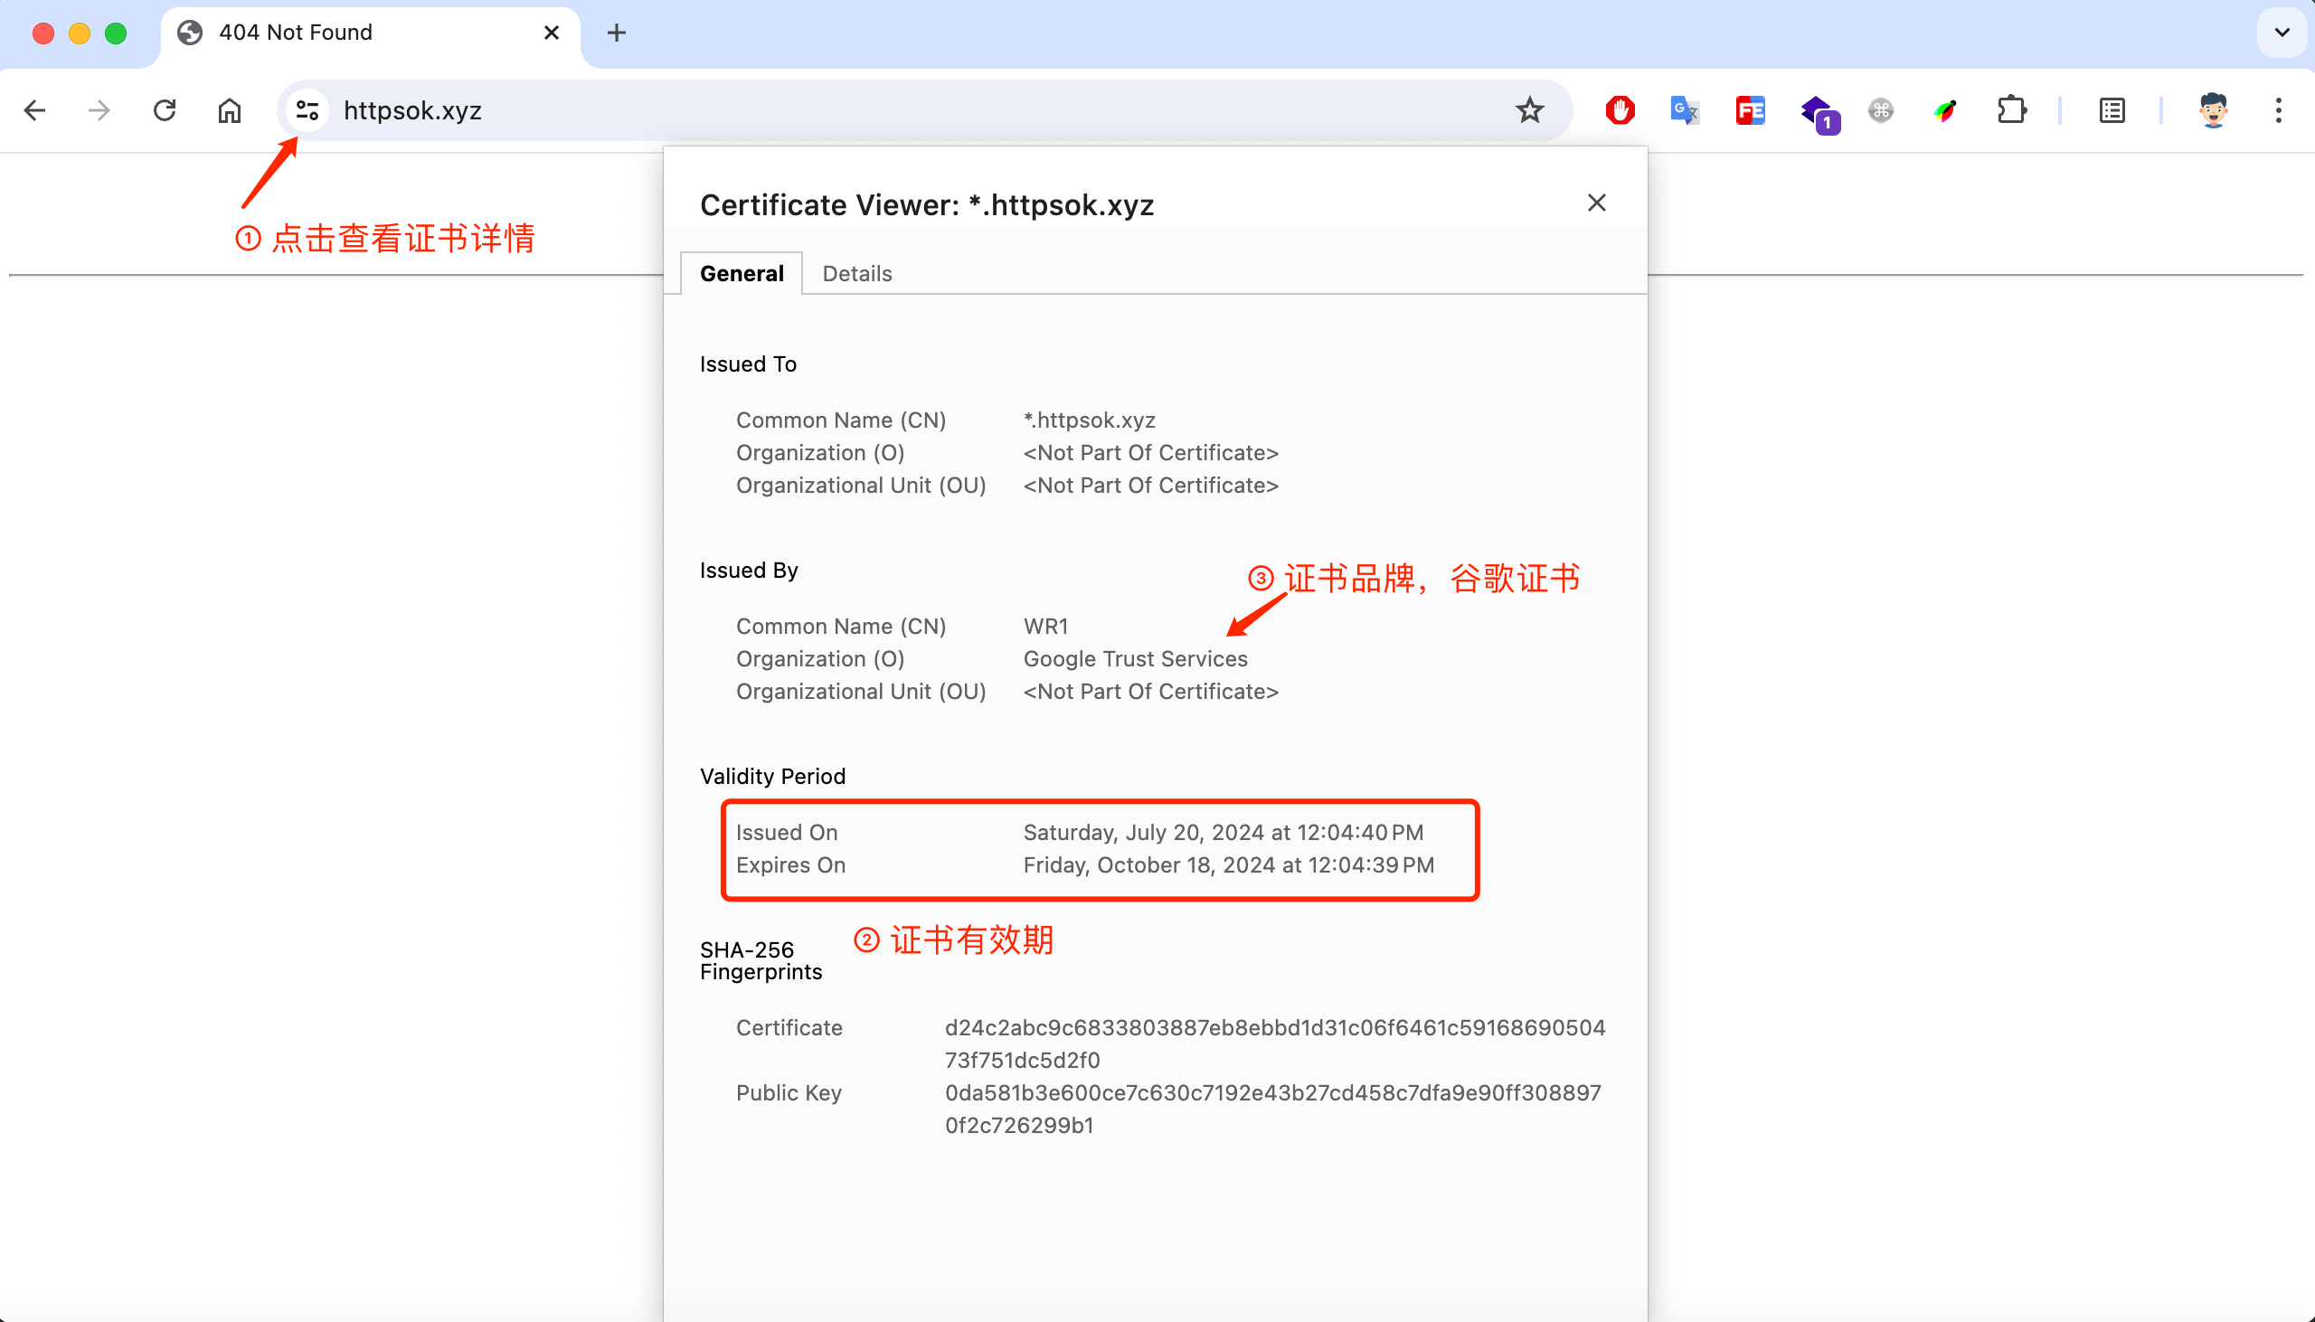Switch to the Details tab
Viewport: 2315px width, 1322px height.
tap(856, 273)
